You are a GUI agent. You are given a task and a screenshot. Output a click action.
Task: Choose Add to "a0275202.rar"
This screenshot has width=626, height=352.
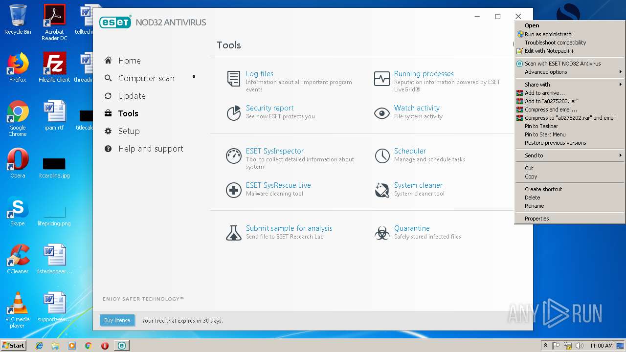[x=570, y=101]
